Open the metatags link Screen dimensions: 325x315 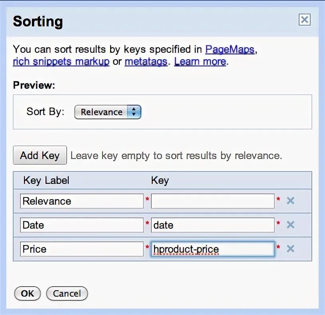pyautogui.click(x=146, y=62)
